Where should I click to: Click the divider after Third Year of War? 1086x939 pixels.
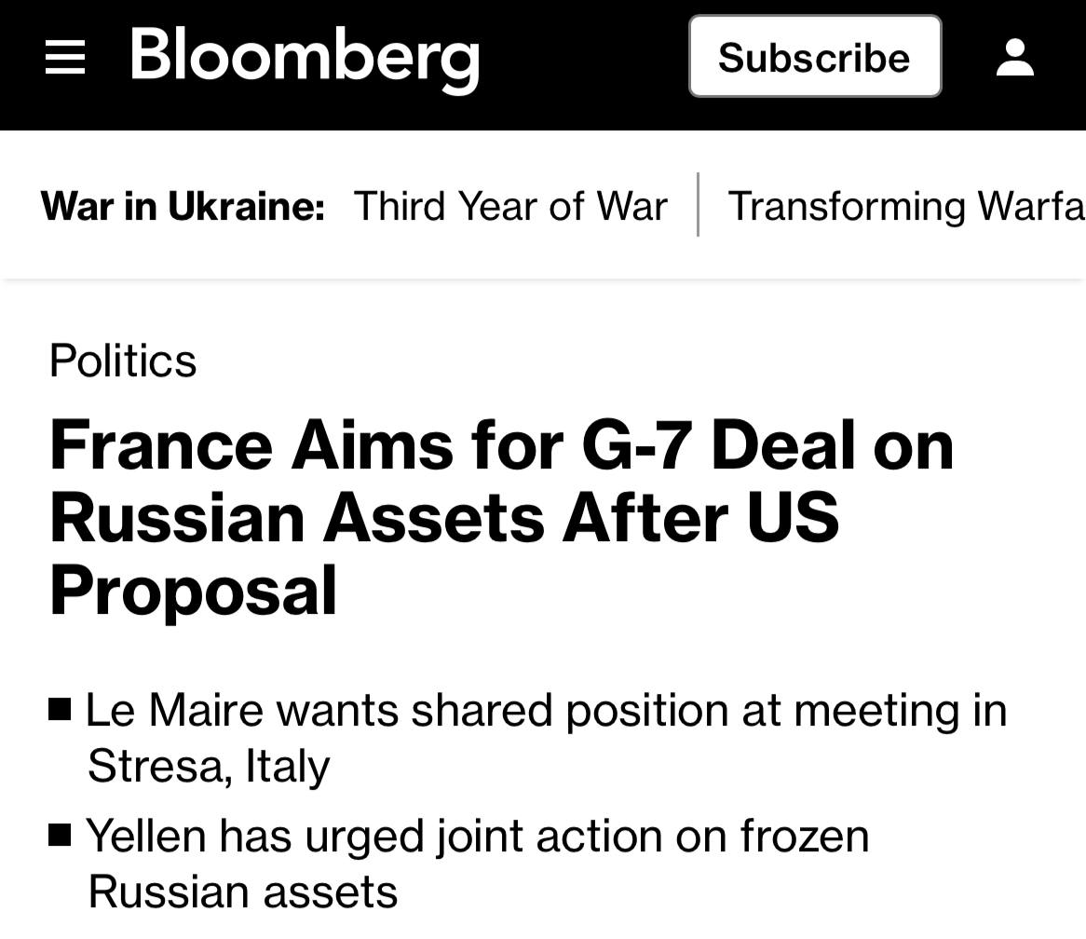[x=698, y=205]
